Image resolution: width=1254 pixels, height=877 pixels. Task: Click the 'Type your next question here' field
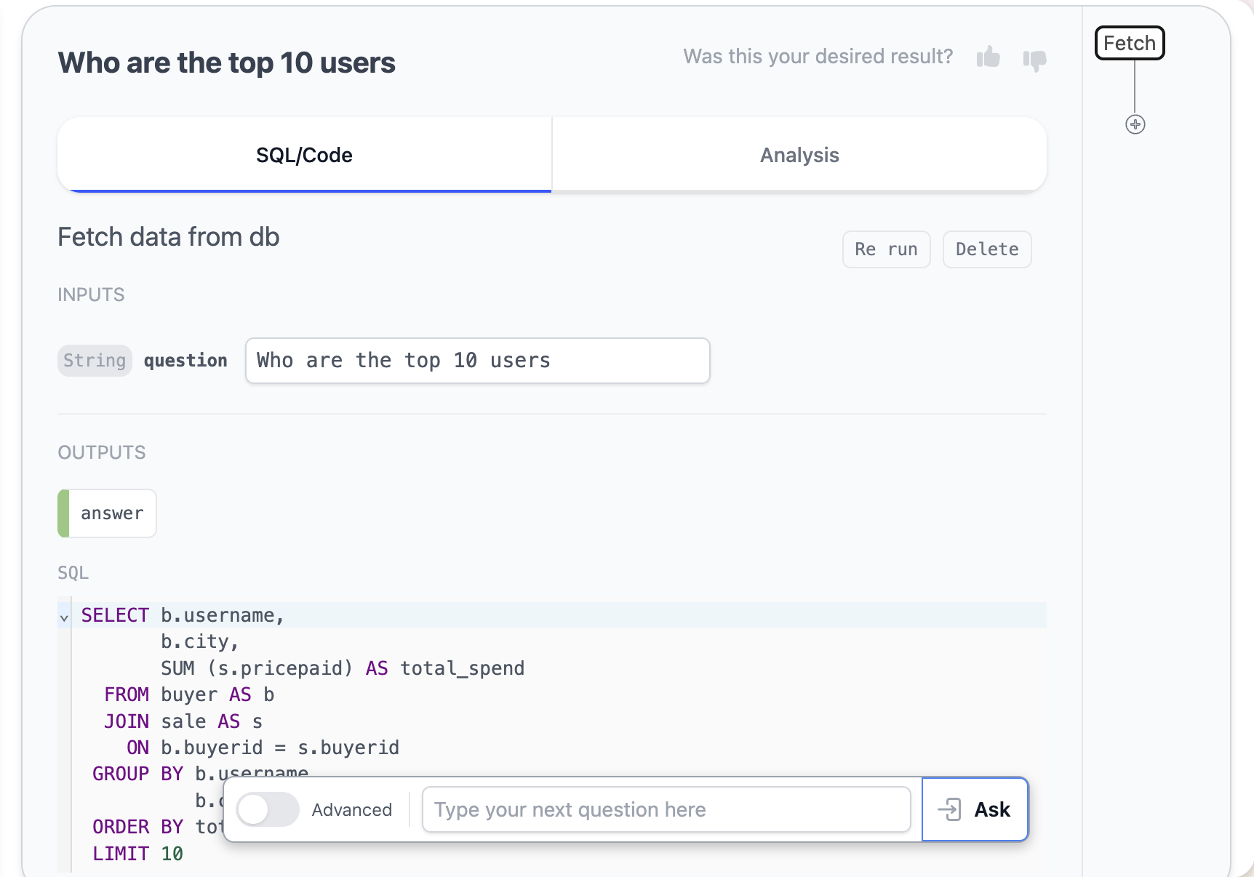[666, 809]
